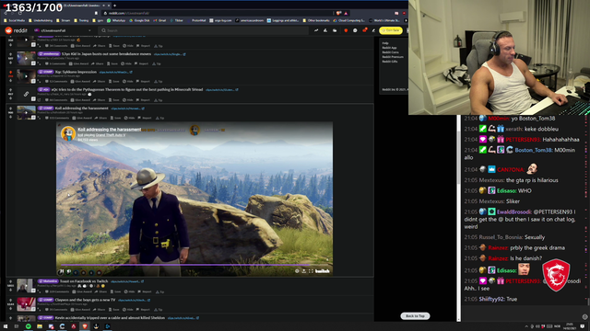Collapse the Koil harassment post embedded media
This screenshot has width=590, height=331.
click(39, 118)
